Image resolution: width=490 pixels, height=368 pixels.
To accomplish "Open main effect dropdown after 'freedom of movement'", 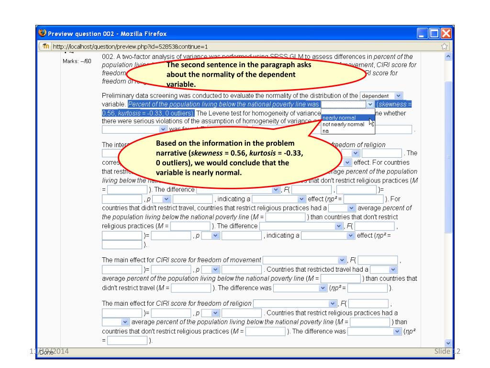I will [305, 260].
